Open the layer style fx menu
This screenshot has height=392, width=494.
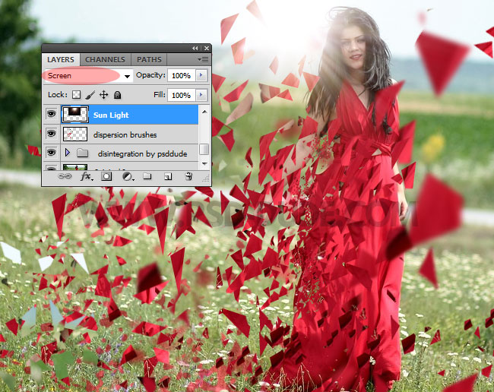pos(87,176)
